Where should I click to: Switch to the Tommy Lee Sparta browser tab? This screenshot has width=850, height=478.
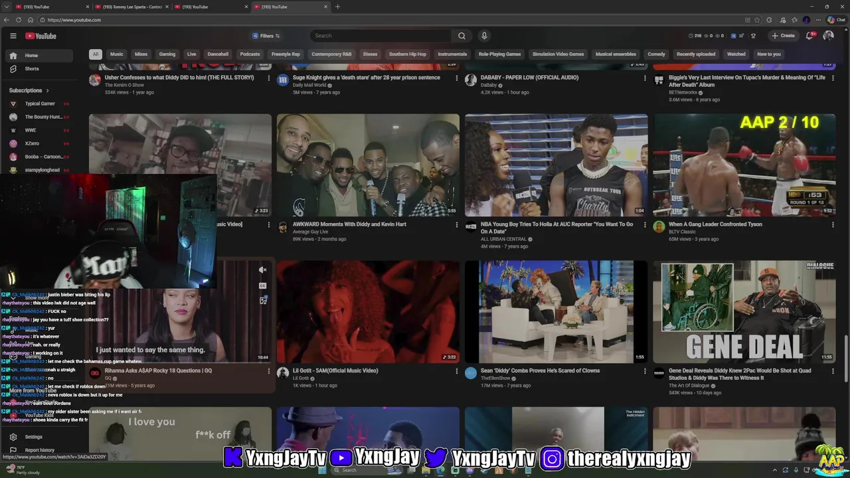click(x=132, y=7)
